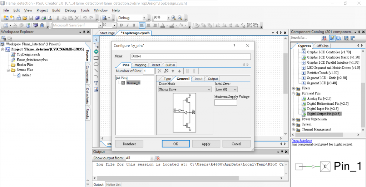Select left text alignment
Image resolution: width=366 pixels, height=187 pixels.
tap(142, 25)
